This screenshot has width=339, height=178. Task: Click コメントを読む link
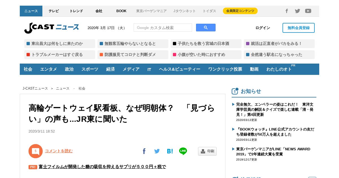[59, 151]
